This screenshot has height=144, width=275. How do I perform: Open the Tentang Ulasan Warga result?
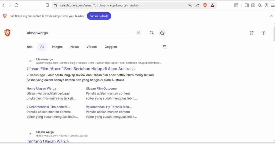point(48,141)
